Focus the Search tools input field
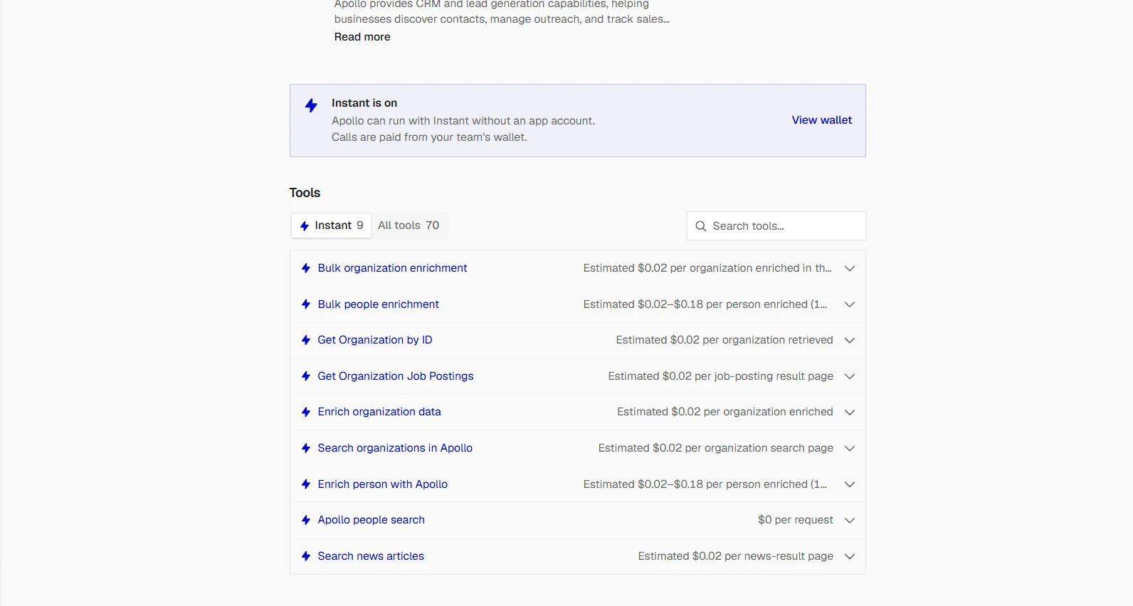This screenshot has width=1133, height=606. (776, 226)
